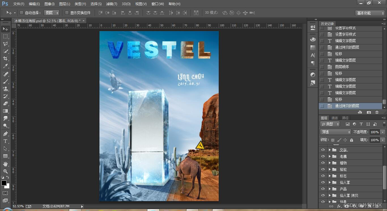Hide the 标志 layer group

(x=323, y=176)
